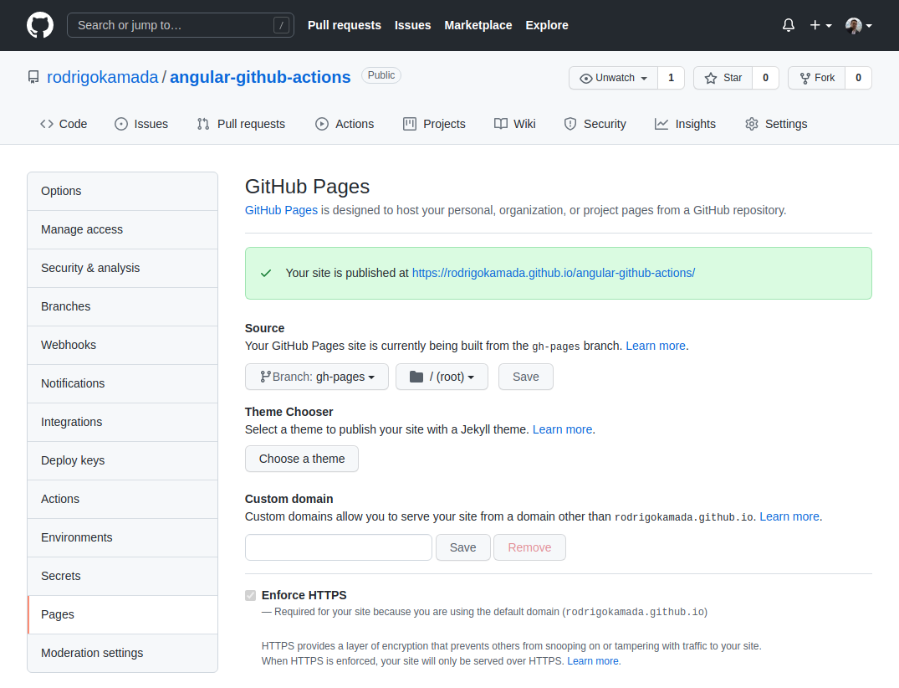Switch to the repository Actions tab
Viewport: 899px width, 688px height.
click(345, 124)
